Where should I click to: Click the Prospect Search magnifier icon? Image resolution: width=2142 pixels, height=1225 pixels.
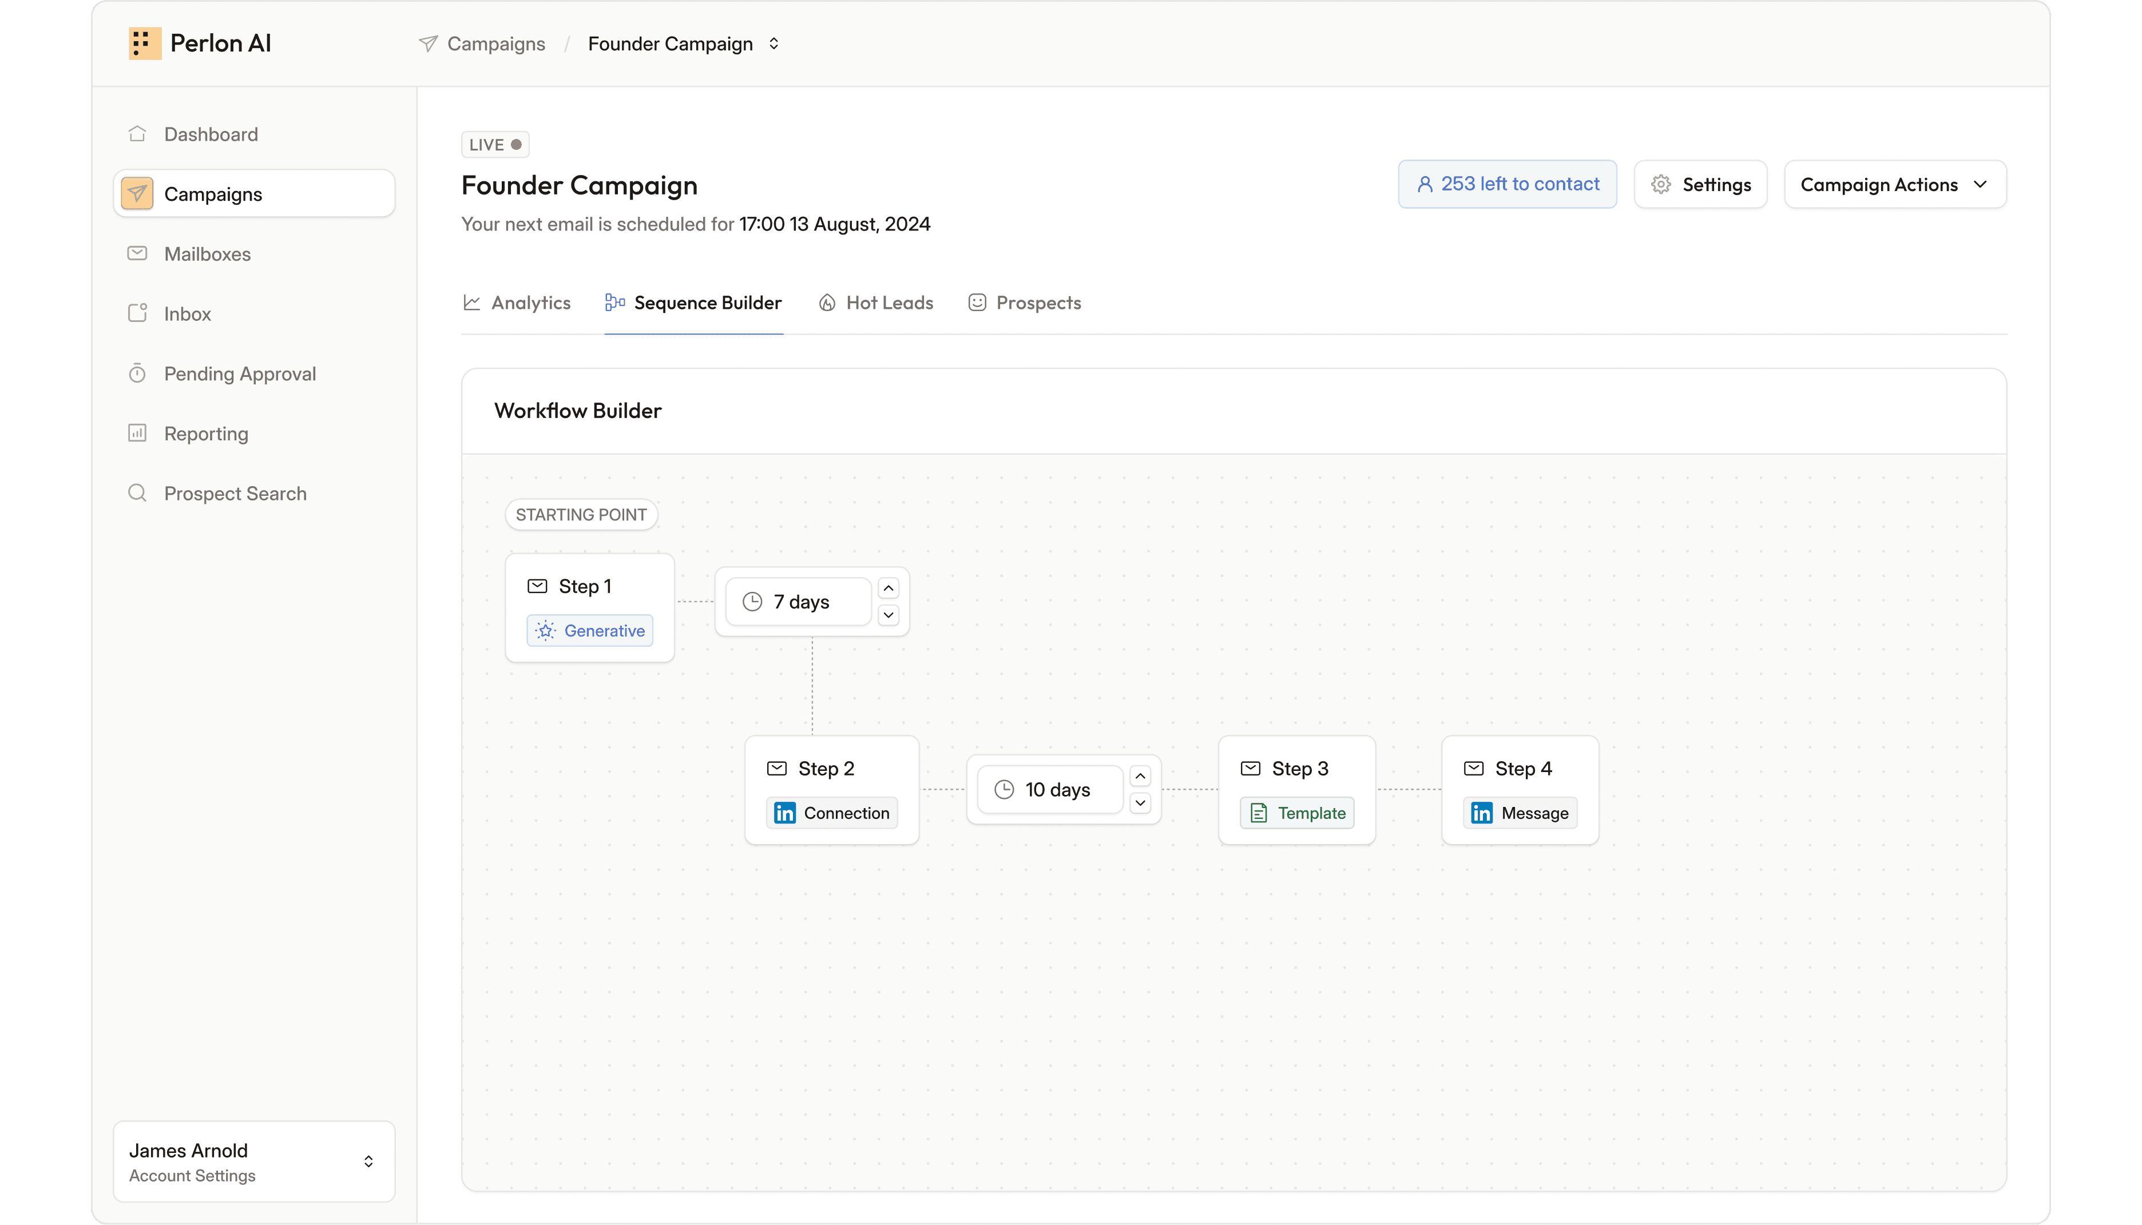pos(137,493)
